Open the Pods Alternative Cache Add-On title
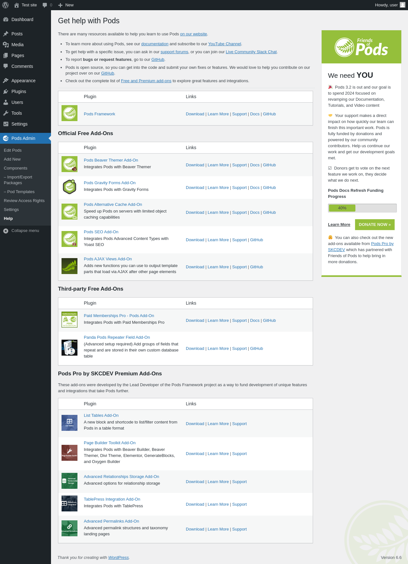Image resolution: width=408 pixels, height=564 pixels. pyautogui.click(x=113, y=205)
